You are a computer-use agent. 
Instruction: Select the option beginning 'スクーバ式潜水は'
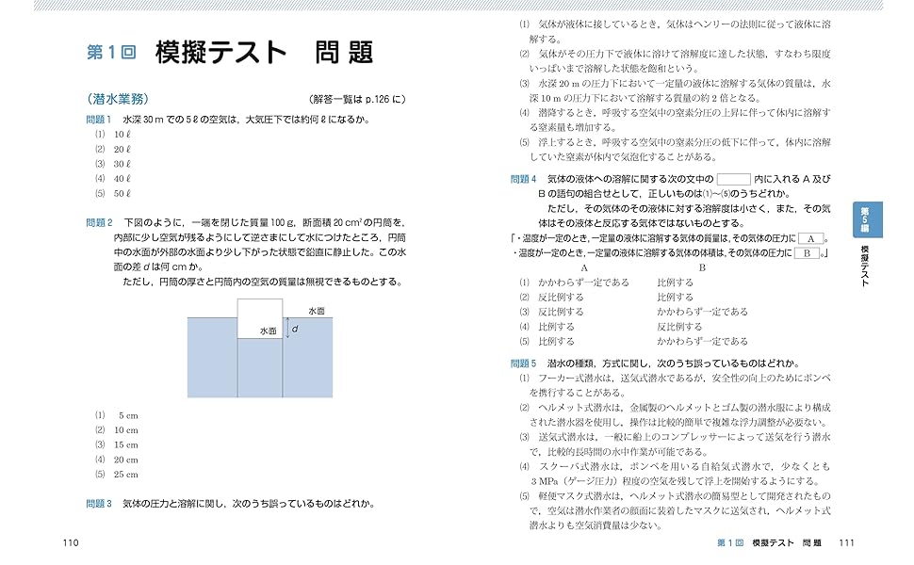point(675,474)
